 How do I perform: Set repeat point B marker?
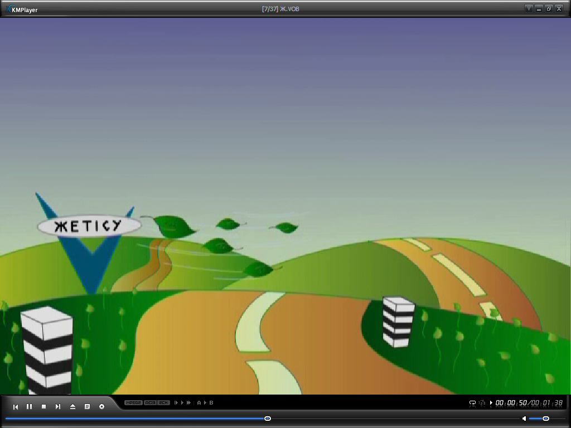coord(211,402)
